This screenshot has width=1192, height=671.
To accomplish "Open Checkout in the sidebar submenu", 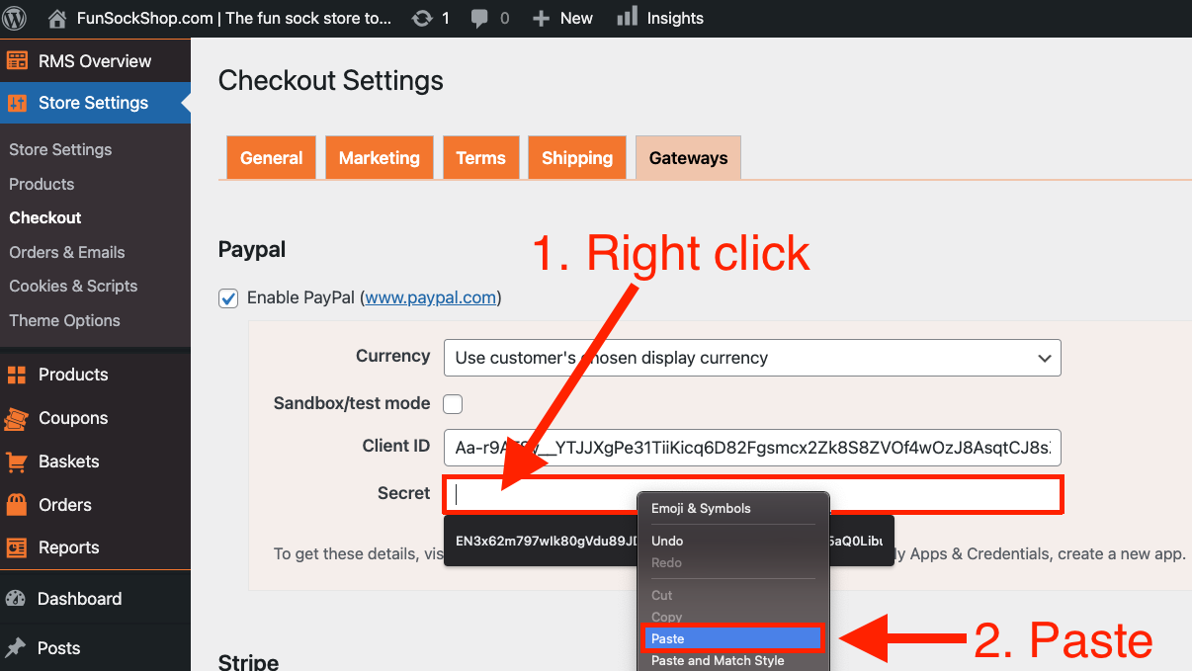I will coord(45,217).
